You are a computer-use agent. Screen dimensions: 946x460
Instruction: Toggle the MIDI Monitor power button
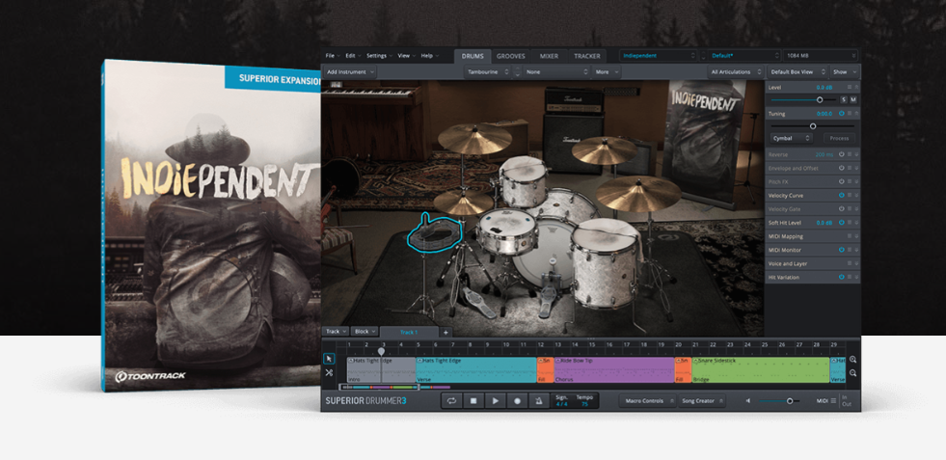pyautogui.click(x=842, y=250)
